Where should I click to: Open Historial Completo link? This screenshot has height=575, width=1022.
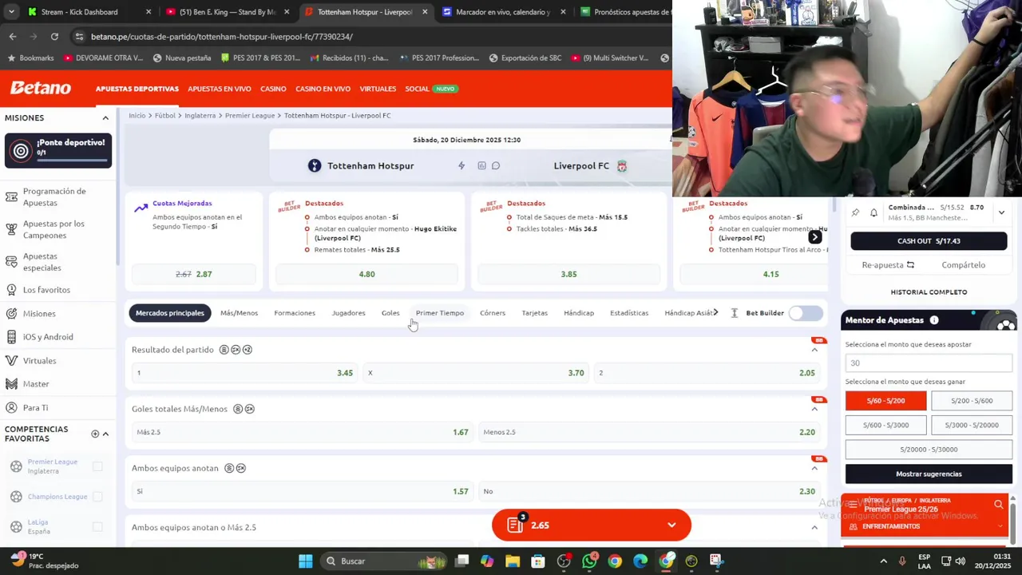click(929, 292)
